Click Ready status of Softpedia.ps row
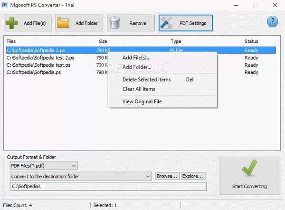This screenshot has height=210, width=285. (251, 72)
